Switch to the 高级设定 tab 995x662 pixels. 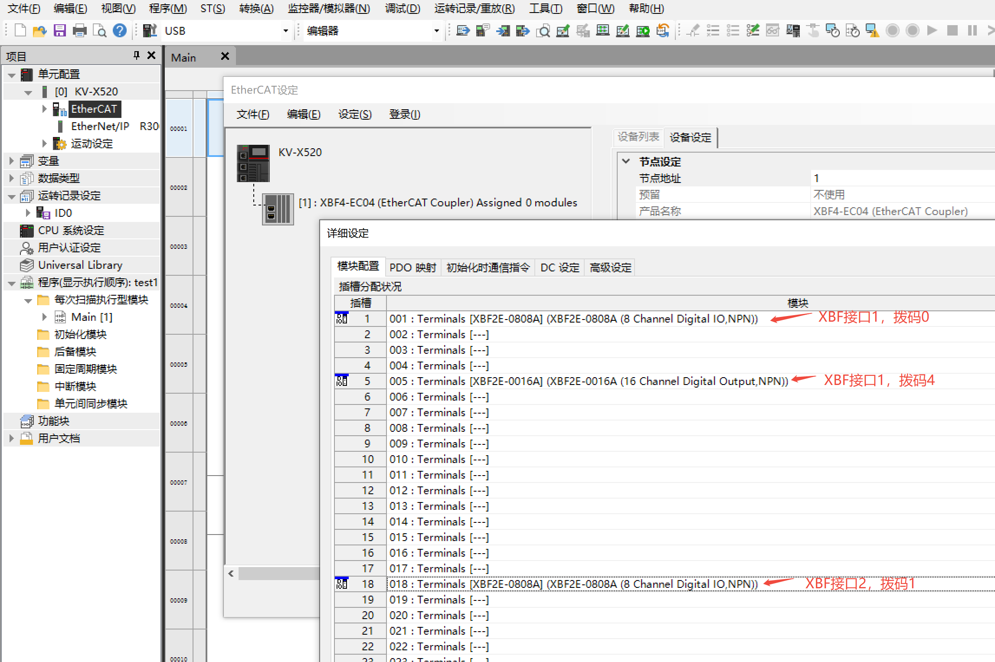coord(610,267)
